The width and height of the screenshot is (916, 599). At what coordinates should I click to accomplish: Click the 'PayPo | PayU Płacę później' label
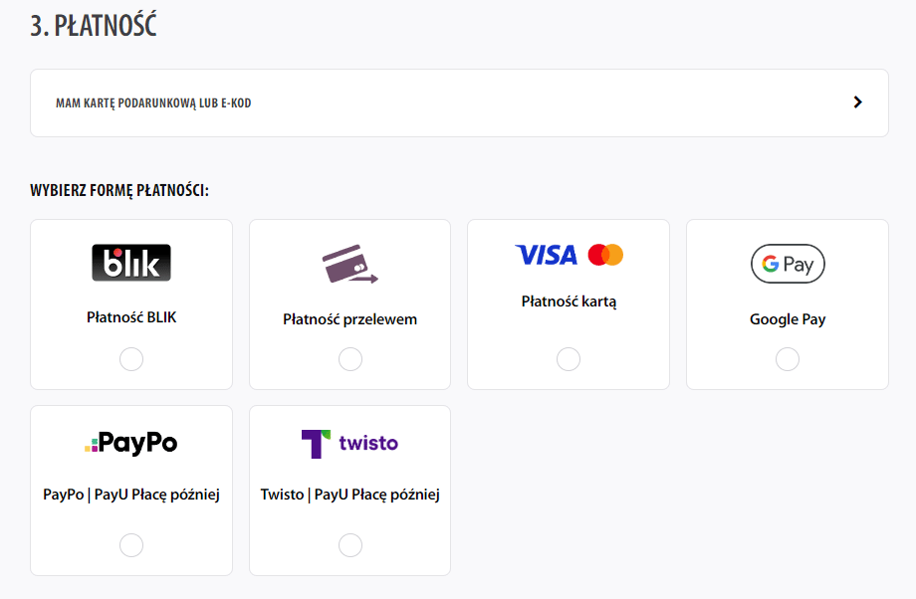pos(131,495)
